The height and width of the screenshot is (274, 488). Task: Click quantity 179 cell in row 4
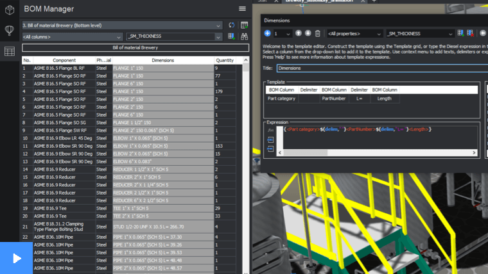click(x=225, y=92)
